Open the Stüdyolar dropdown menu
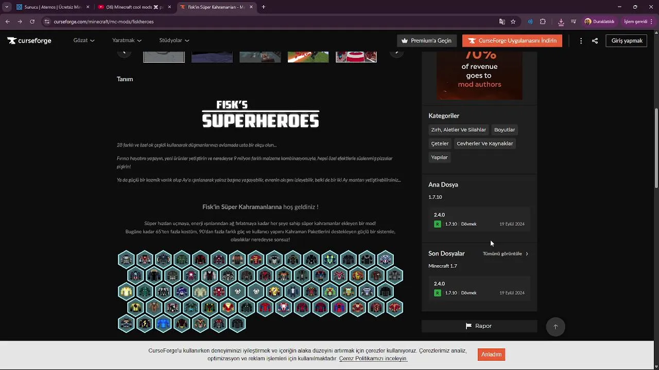 [x=174, y=41]
